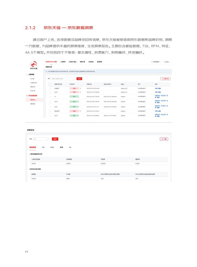Click creator cell cdpDev_03

[124, 88]
